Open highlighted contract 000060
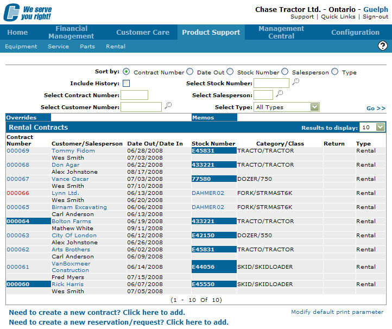392x329 pixels. (x=18, y=284)
